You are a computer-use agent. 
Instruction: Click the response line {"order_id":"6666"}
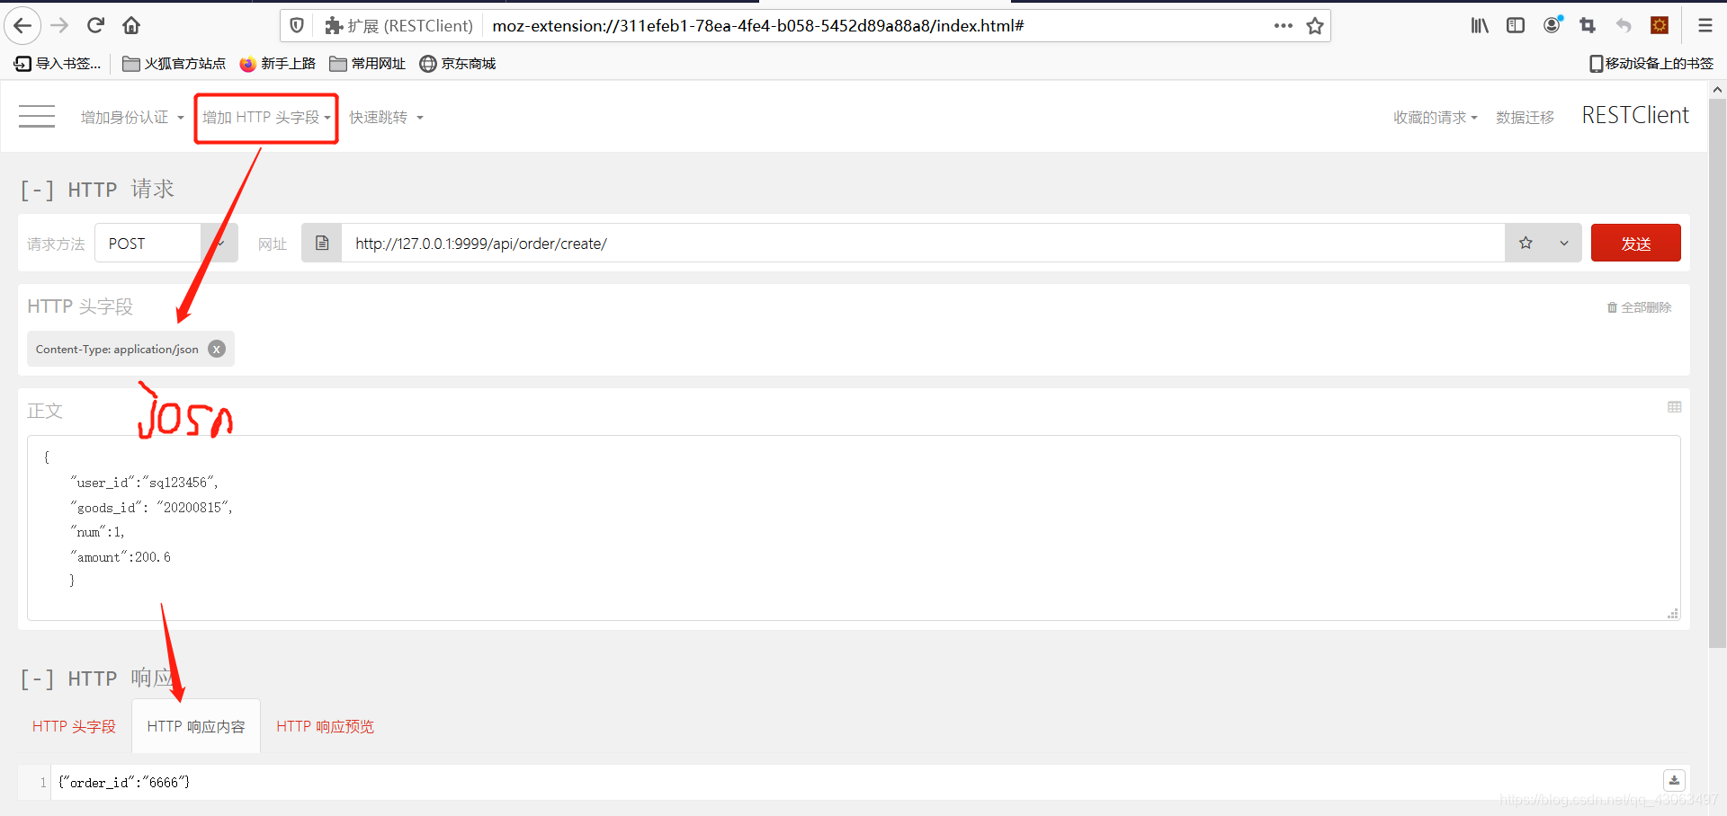124,783
